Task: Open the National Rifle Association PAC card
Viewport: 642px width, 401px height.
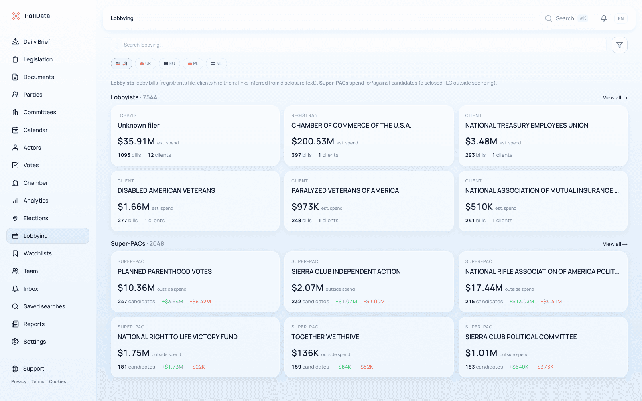Action: coord(543,282)
